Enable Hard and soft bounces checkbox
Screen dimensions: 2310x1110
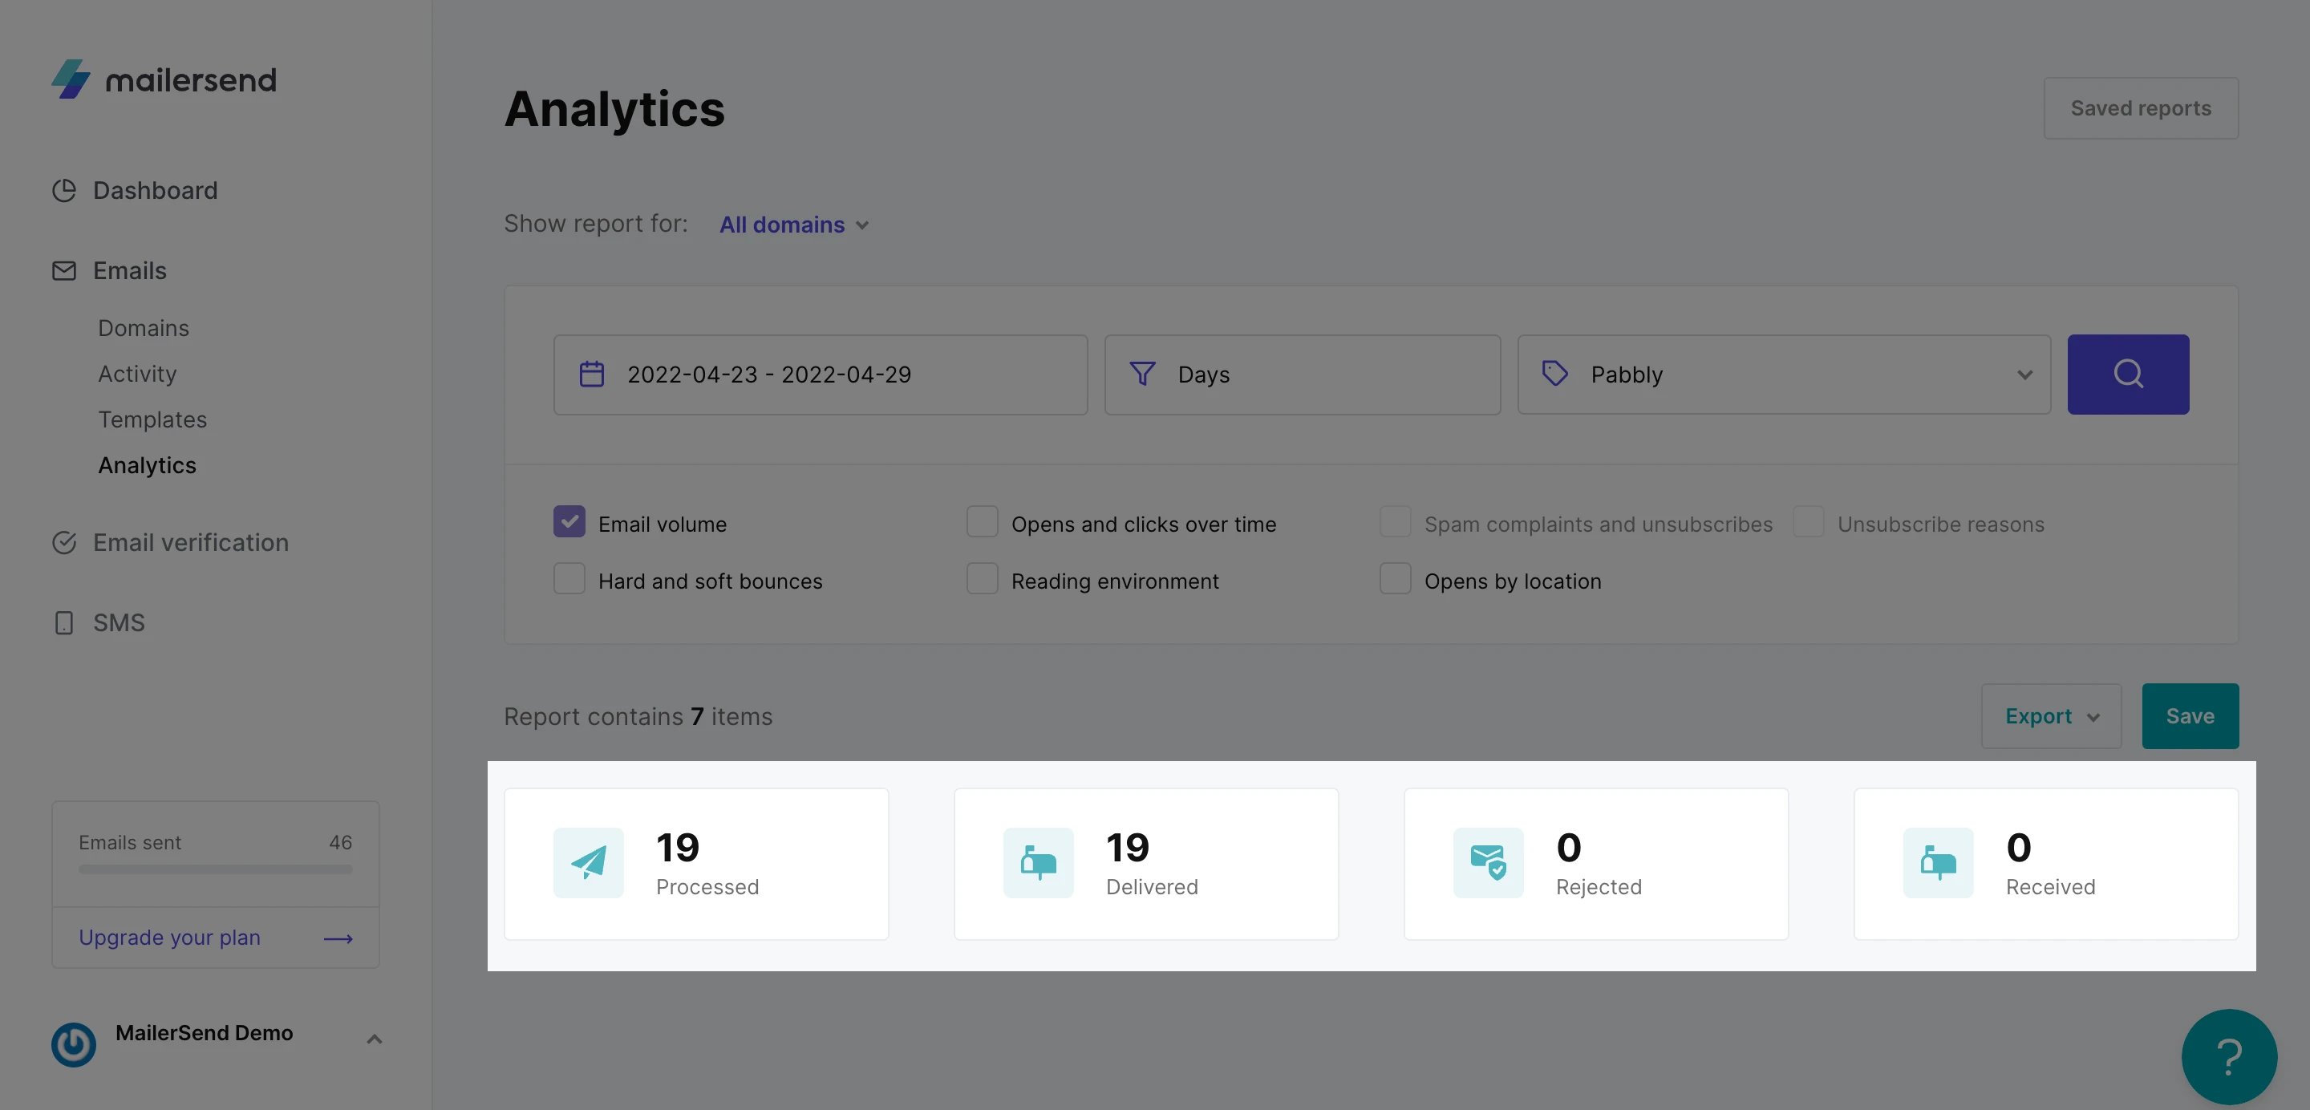pos(569,579)
